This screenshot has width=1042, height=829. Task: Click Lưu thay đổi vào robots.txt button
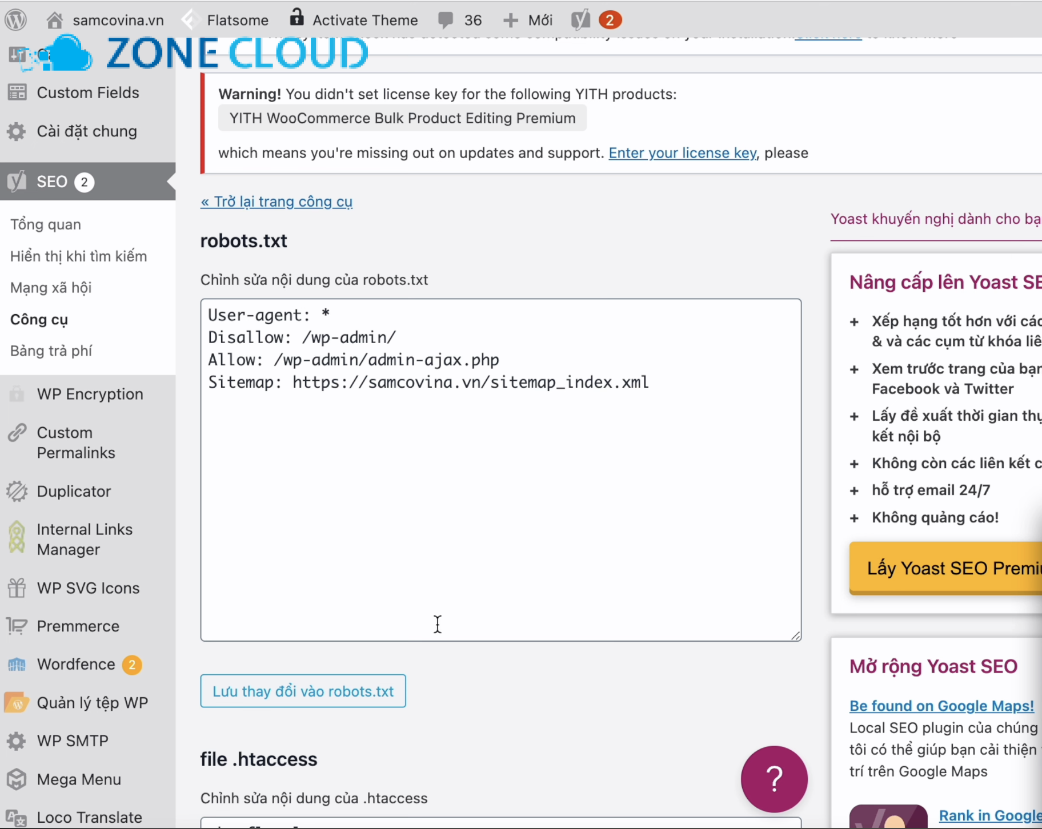(303, 691)
